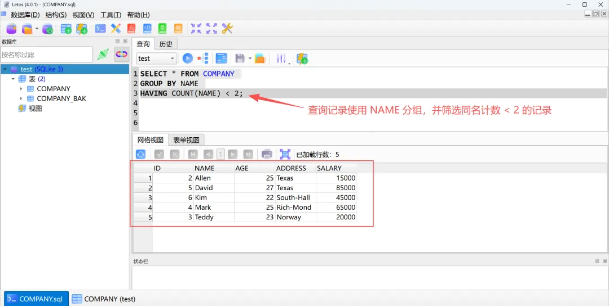This screenshot has width=609, height=306.
Task: Click the page number 1 field
Action: tap(220, 154)
